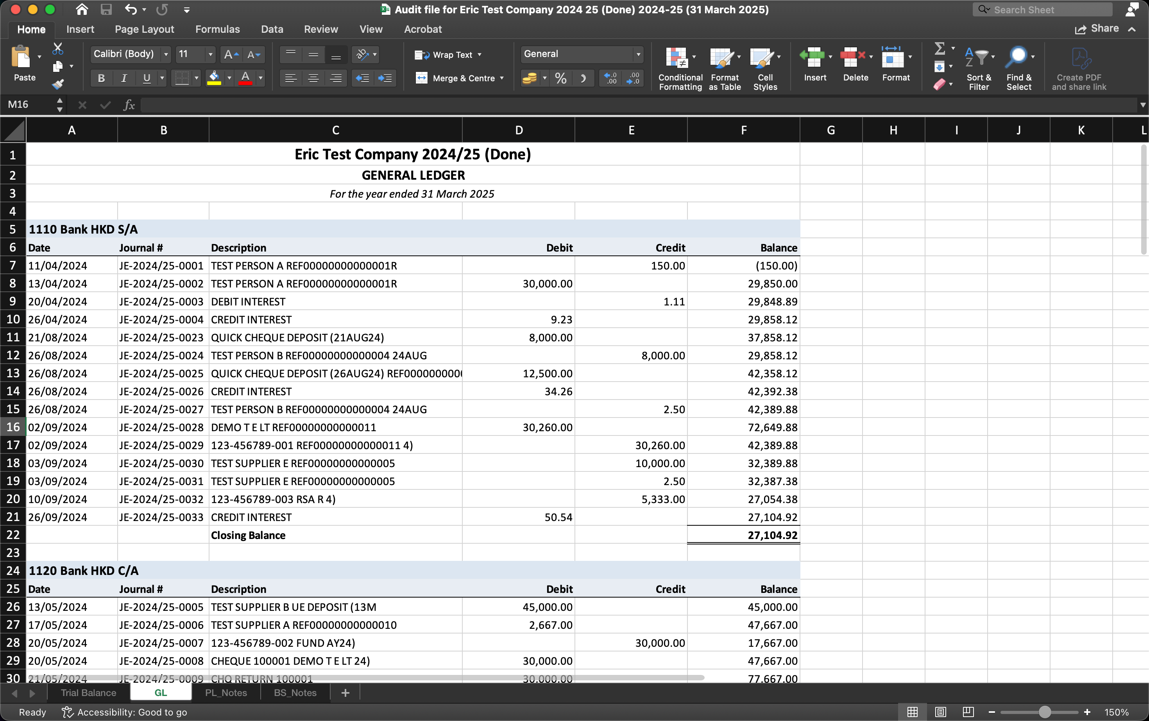
Task: Open the borders dropdown arrow
Action: pos(196,78)
